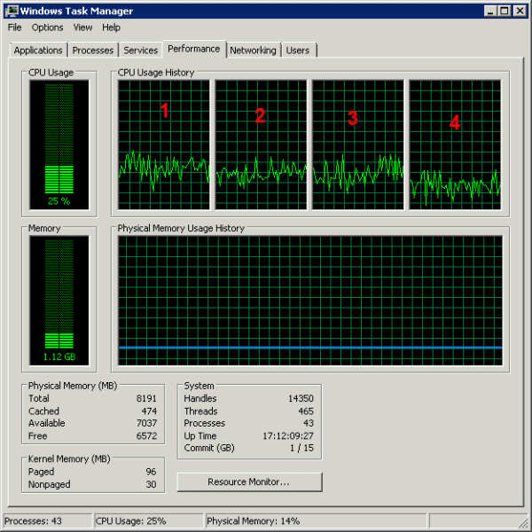This screenshot has height=532, width=532.
Task: Click the Resource Monitor button
Action: tap(249, 481)
